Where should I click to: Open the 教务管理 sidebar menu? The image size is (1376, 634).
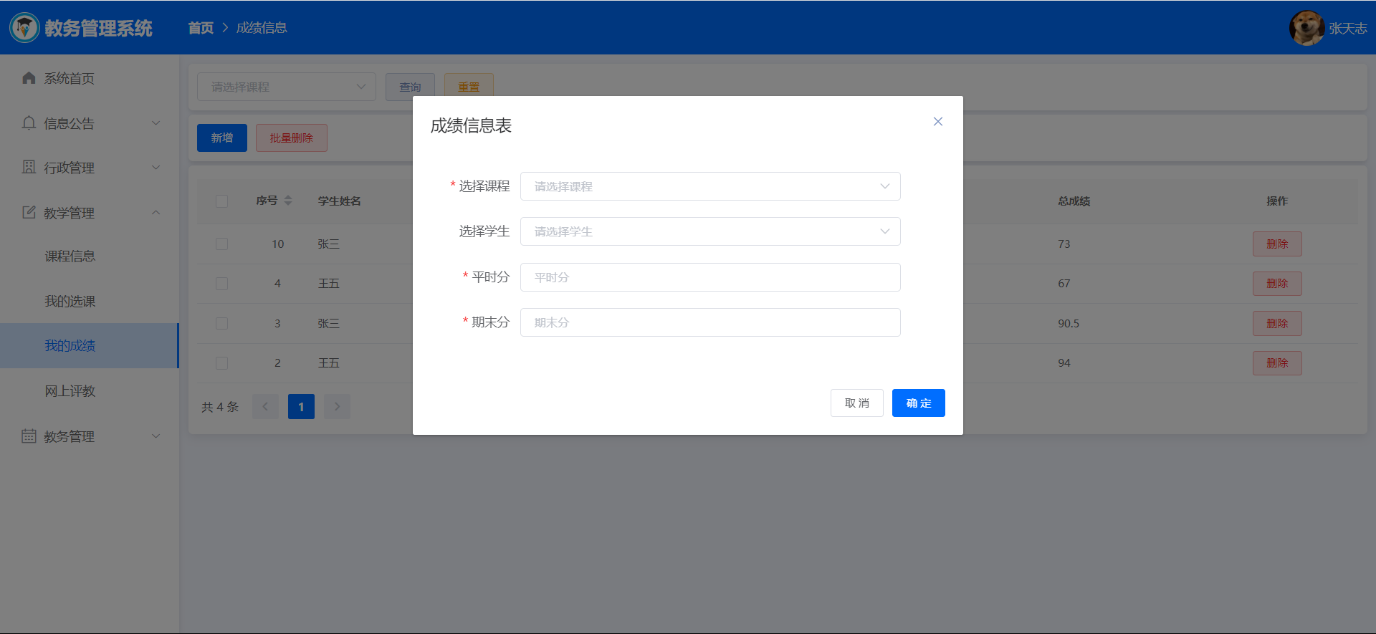tap(90, 436)
